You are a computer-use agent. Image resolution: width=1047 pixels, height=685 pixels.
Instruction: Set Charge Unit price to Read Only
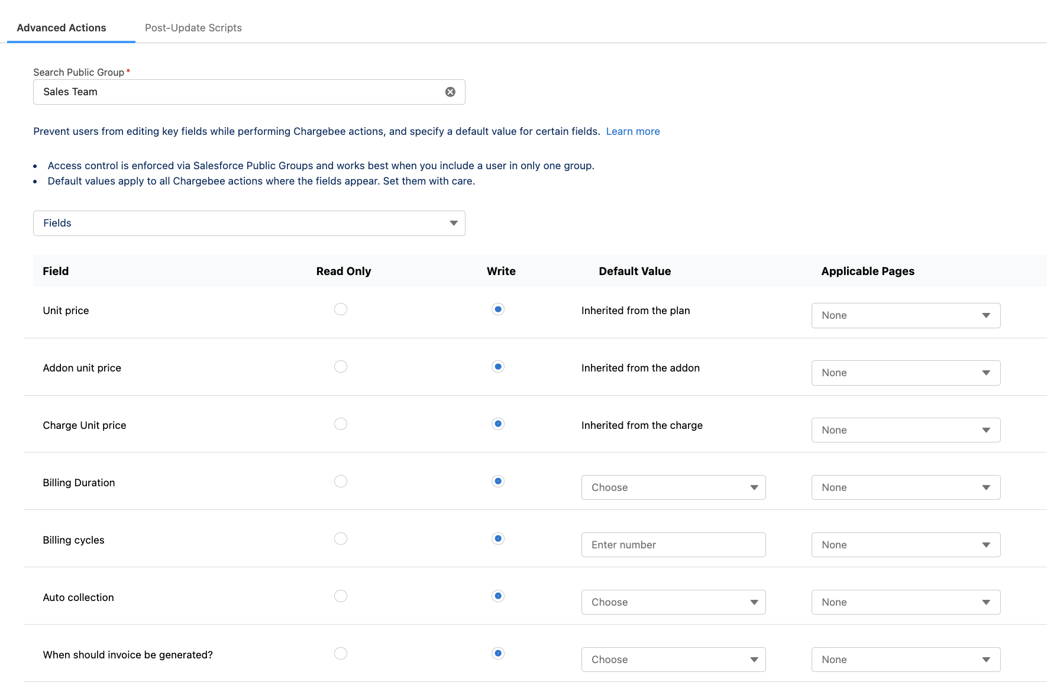pyautogui.click(x=341, y=424)
